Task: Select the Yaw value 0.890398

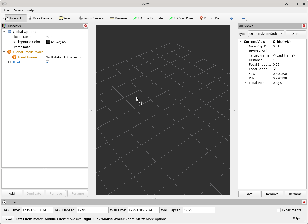Action: pyautogui.click(x=280, y=74)
